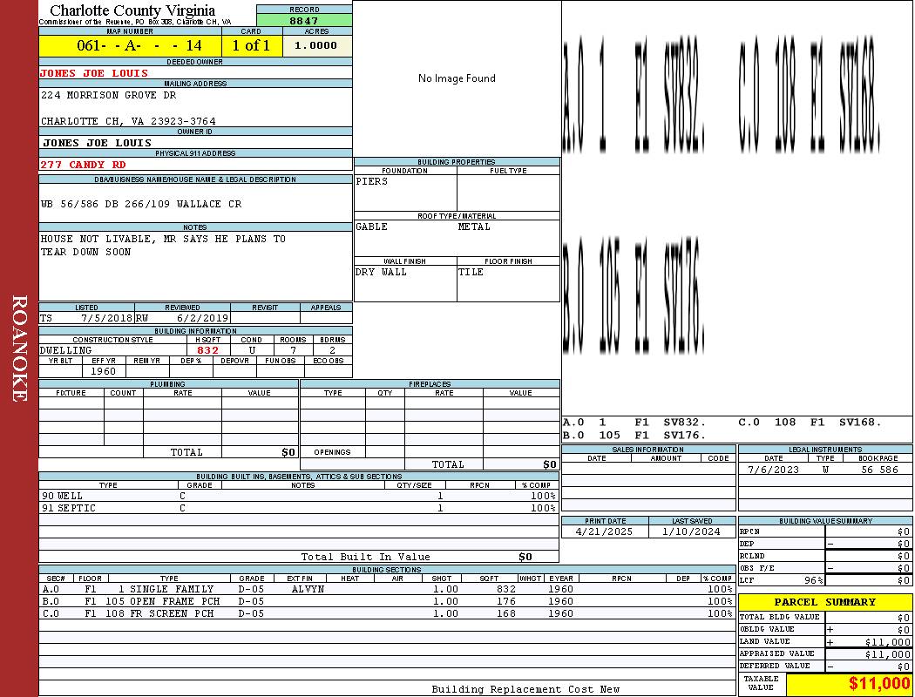
Task: Click the card value 1 of 1
Action: pyautogui.click(x=251, y=45)
